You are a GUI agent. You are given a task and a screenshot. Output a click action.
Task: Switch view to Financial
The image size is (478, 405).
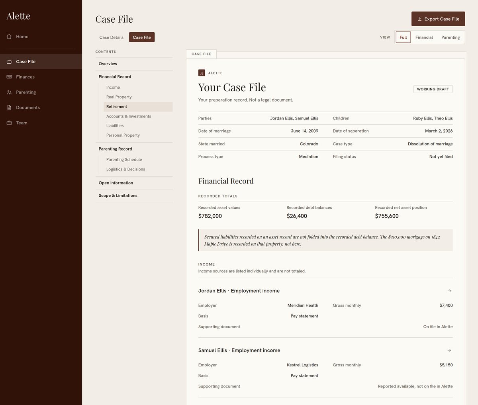point(424,37)
